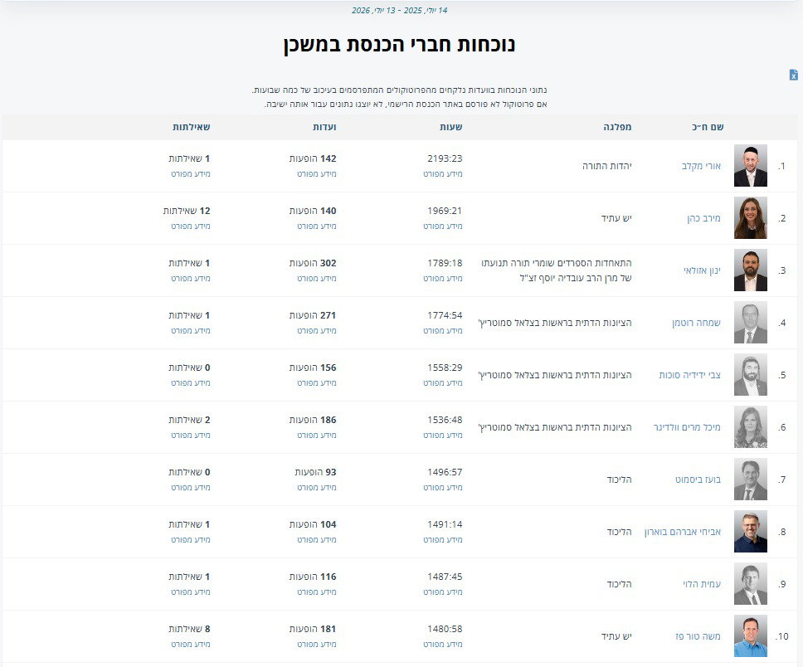Open עמית הלוי profile link
The image size is (803, 667).
coord(702,584)
